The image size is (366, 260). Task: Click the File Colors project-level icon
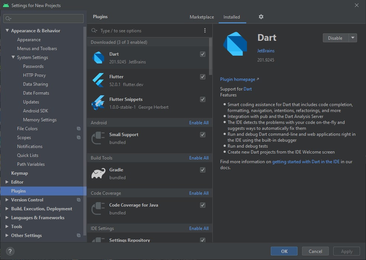coord(78,128)
